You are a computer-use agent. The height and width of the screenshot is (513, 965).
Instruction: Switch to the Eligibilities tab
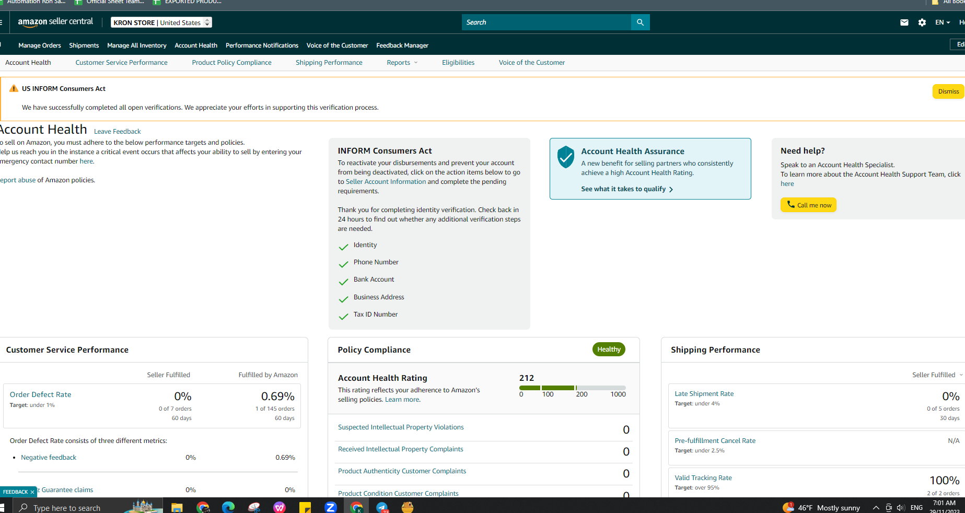pyautogui.click(x=458, y=63)
